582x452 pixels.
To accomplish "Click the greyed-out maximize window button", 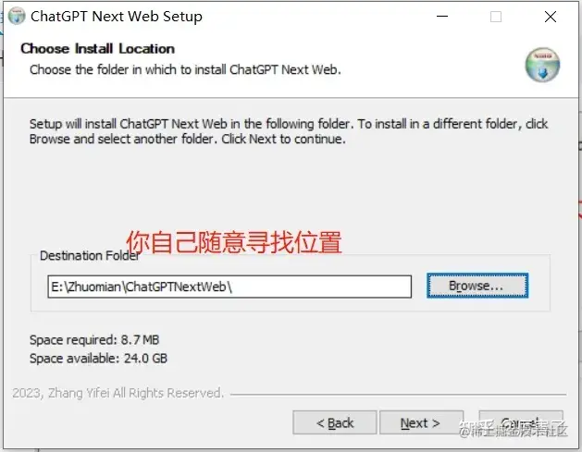I will point(496,17).
